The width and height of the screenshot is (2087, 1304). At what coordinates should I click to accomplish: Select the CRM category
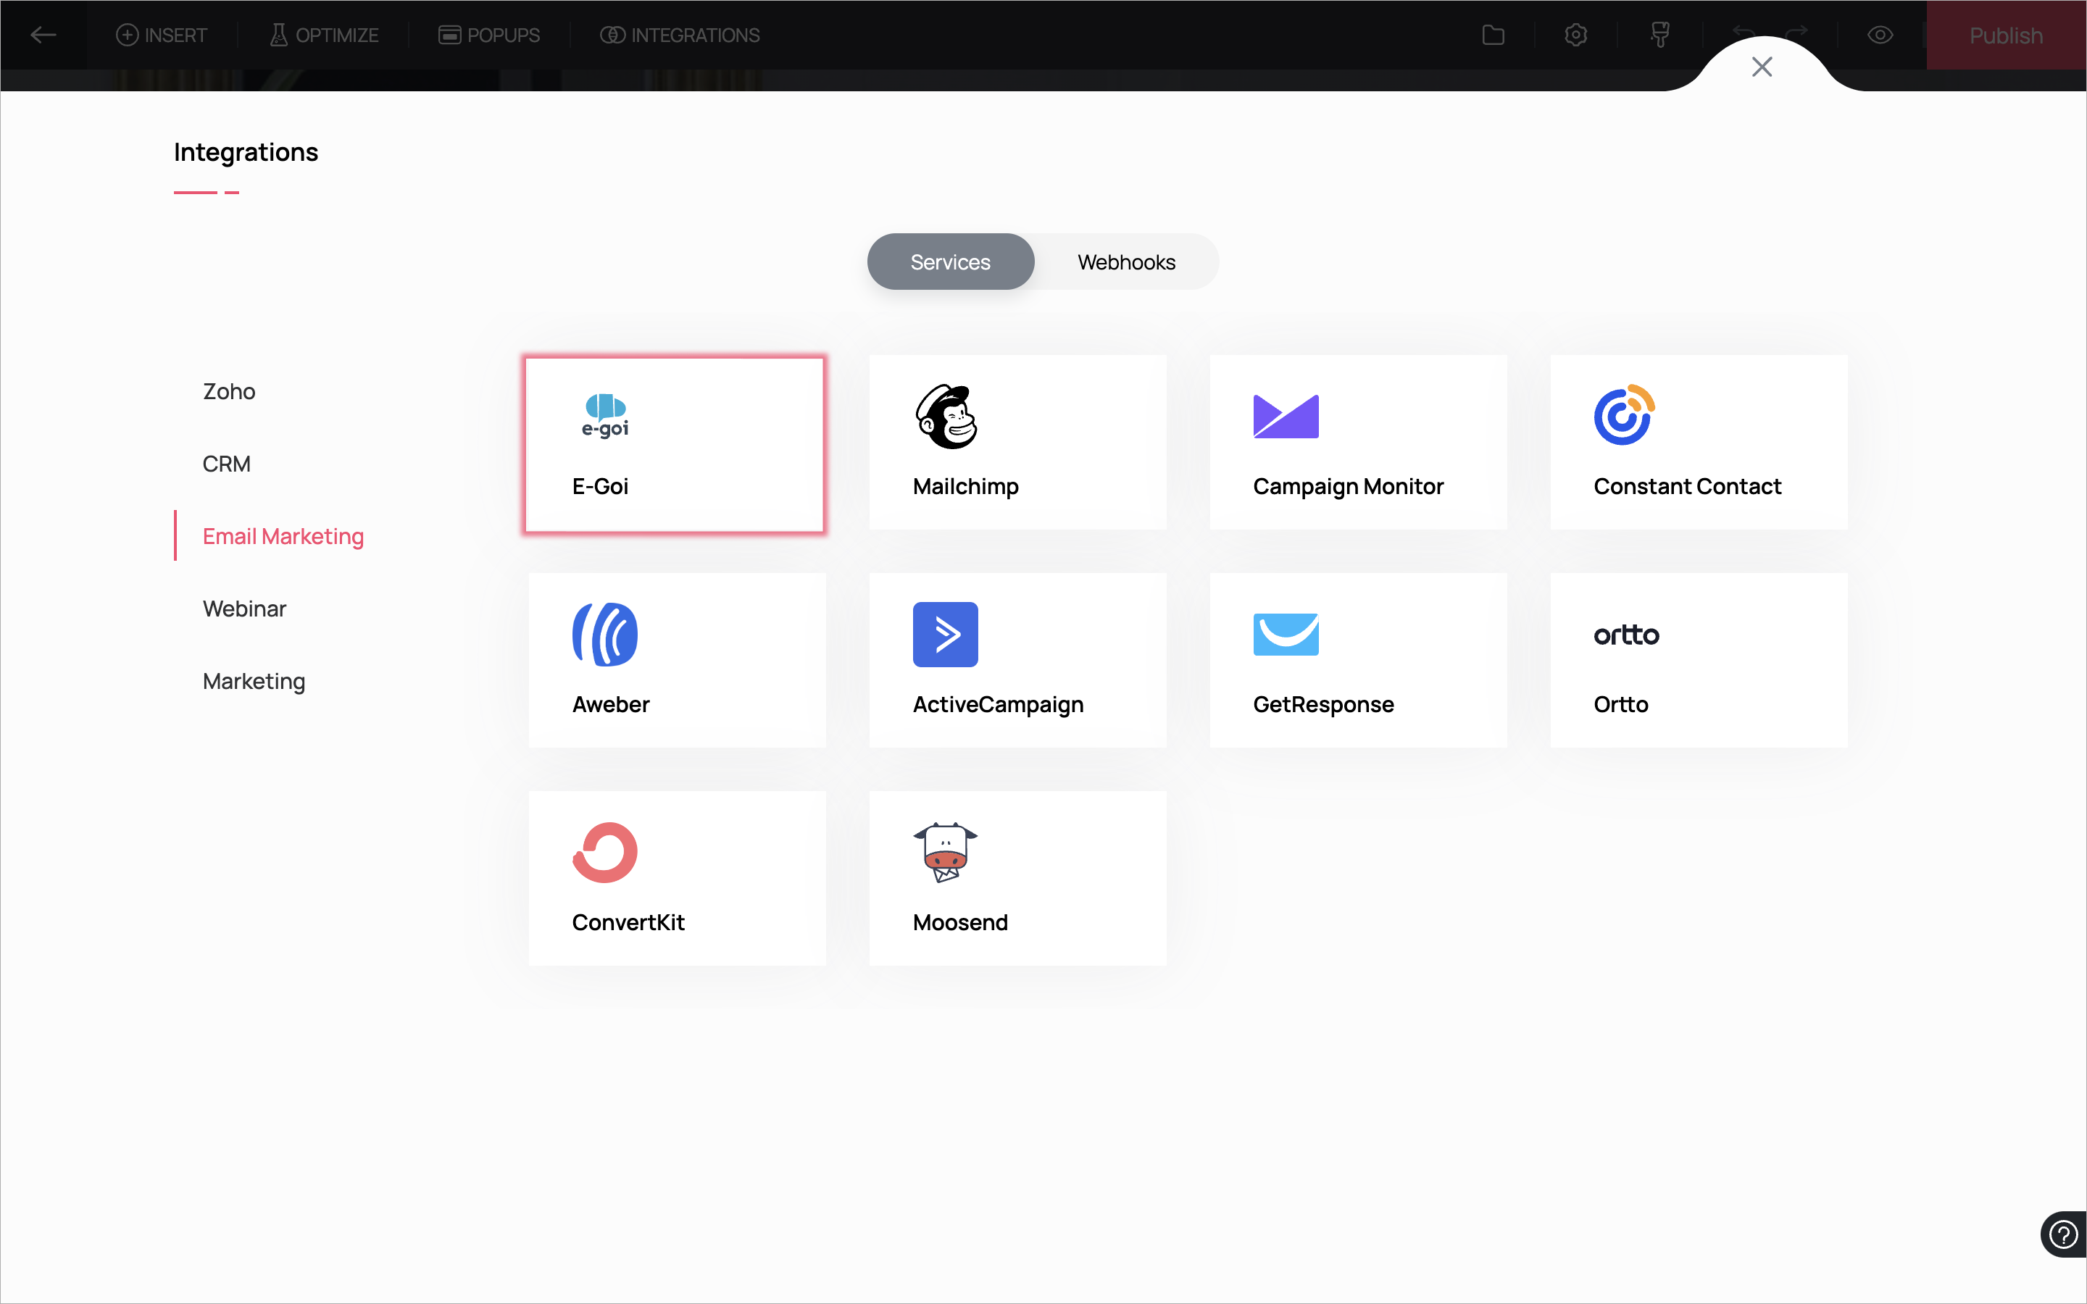(227, 464)
